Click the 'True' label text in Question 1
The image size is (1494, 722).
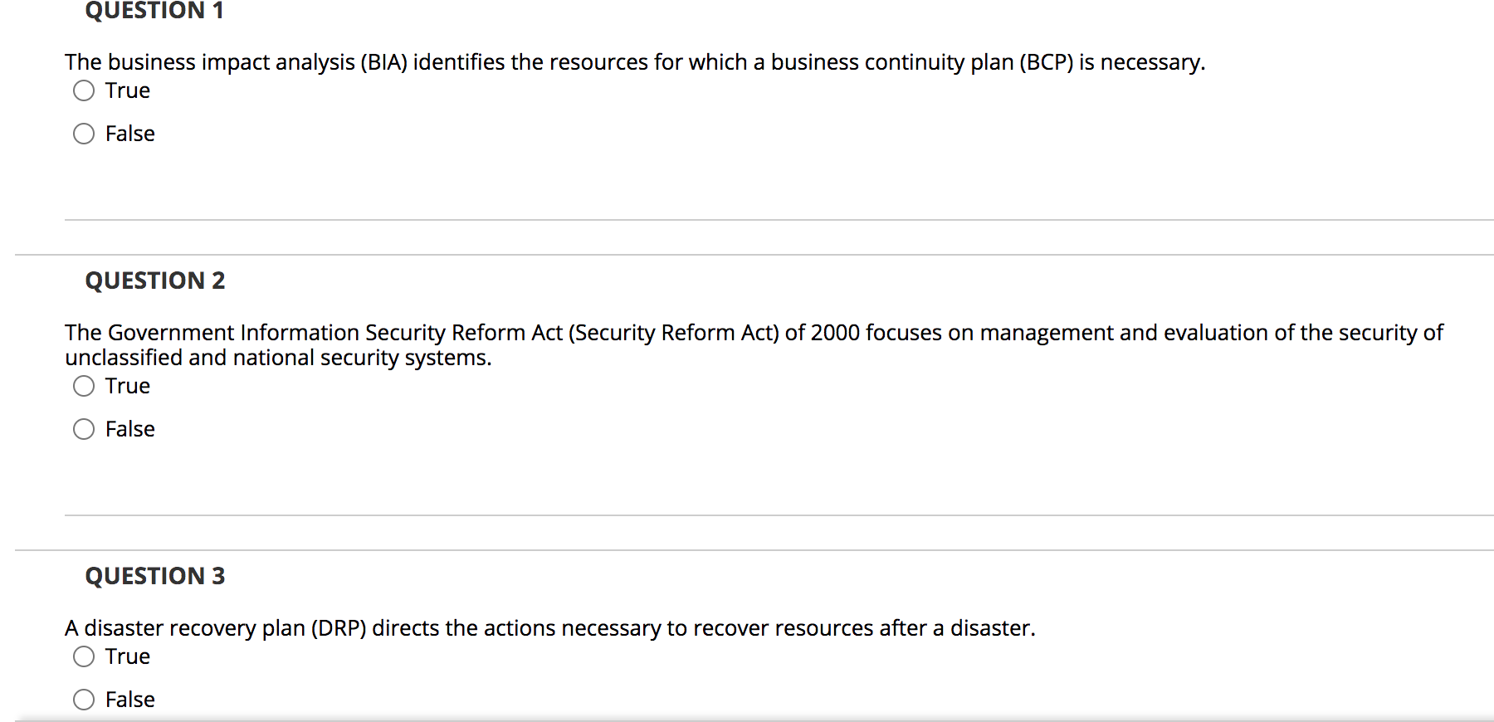(x=128, y=90)
